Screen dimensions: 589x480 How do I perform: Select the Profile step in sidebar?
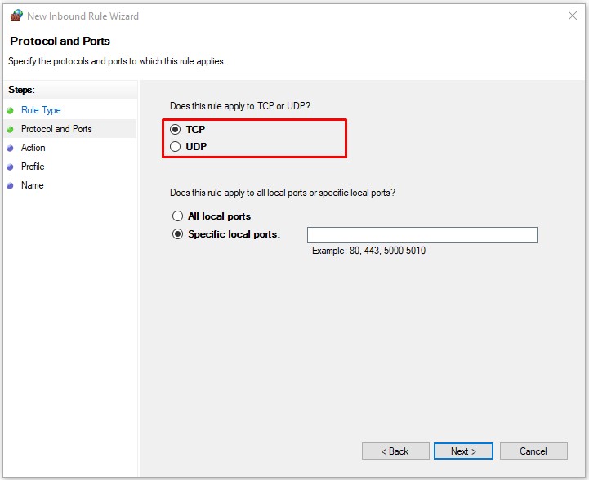click(x=33, y=167)
